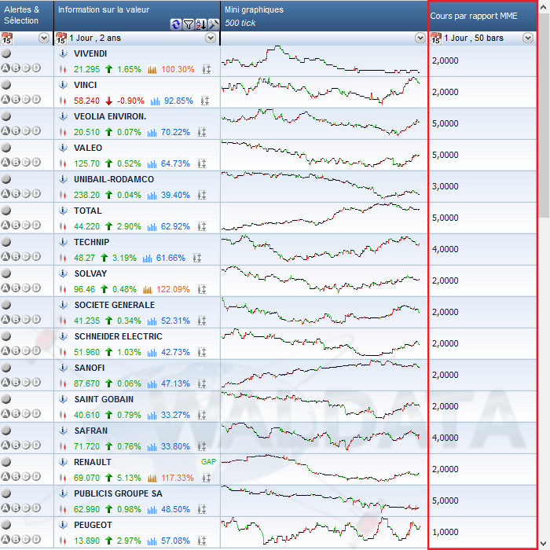Select the SOCIETE GENERALE stock name
Image resolution: width=550 pixels, height=550 pixels.
[x=115, y=305]
